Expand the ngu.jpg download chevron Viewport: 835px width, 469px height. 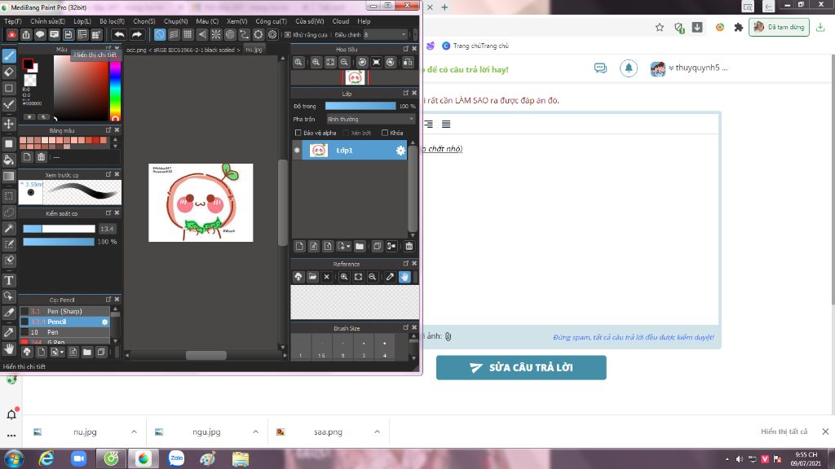click(255, 432)
